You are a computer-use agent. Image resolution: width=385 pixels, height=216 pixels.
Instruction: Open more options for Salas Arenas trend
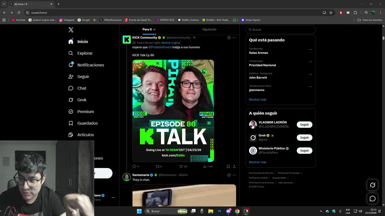(310, 49)
